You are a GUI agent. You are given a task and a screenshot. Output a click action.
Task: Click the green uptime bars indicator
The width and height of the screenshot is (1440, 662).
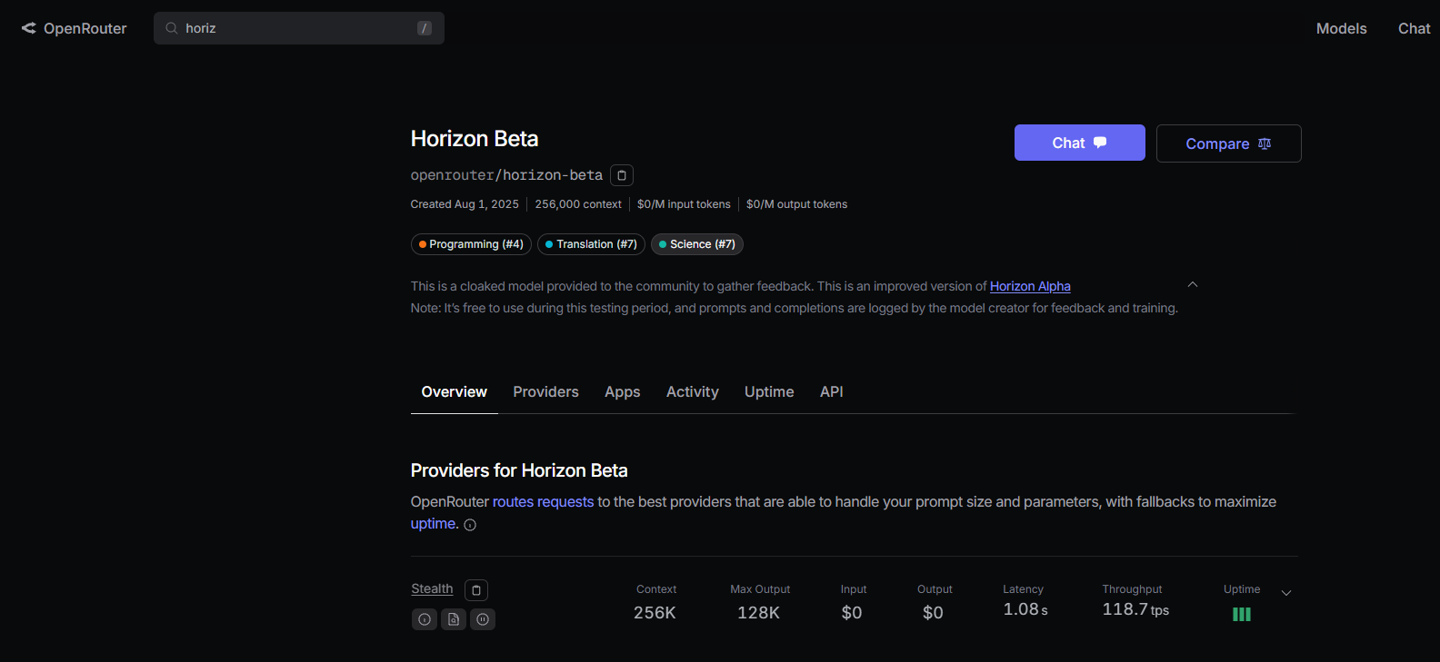tap(1242, 615)
